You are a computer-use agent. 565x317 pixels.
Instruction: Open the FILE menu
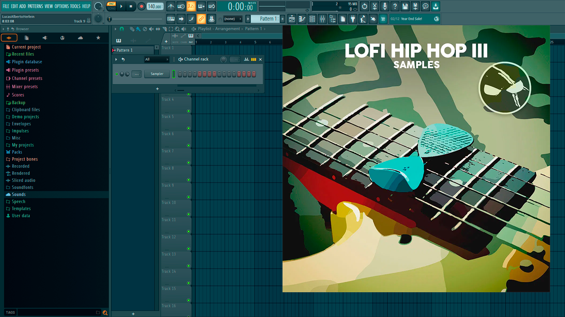(x=6, y=6)
